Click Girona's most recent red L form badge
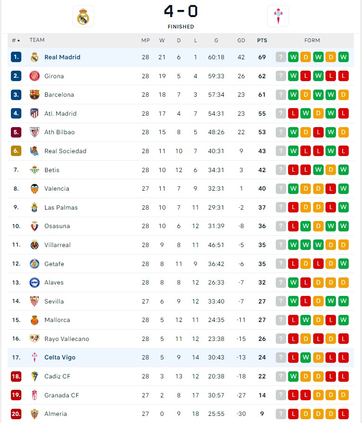 coord(344,76)
